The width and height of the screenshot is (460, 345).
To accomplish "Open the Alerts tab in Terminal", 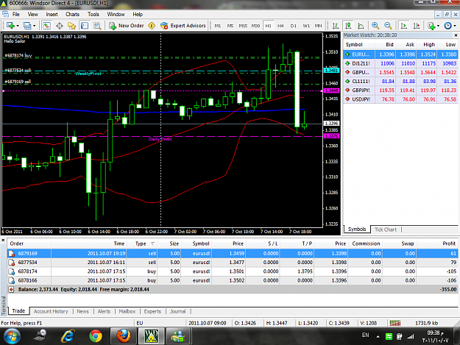I will pyautogui.click(x=104, y=311).
